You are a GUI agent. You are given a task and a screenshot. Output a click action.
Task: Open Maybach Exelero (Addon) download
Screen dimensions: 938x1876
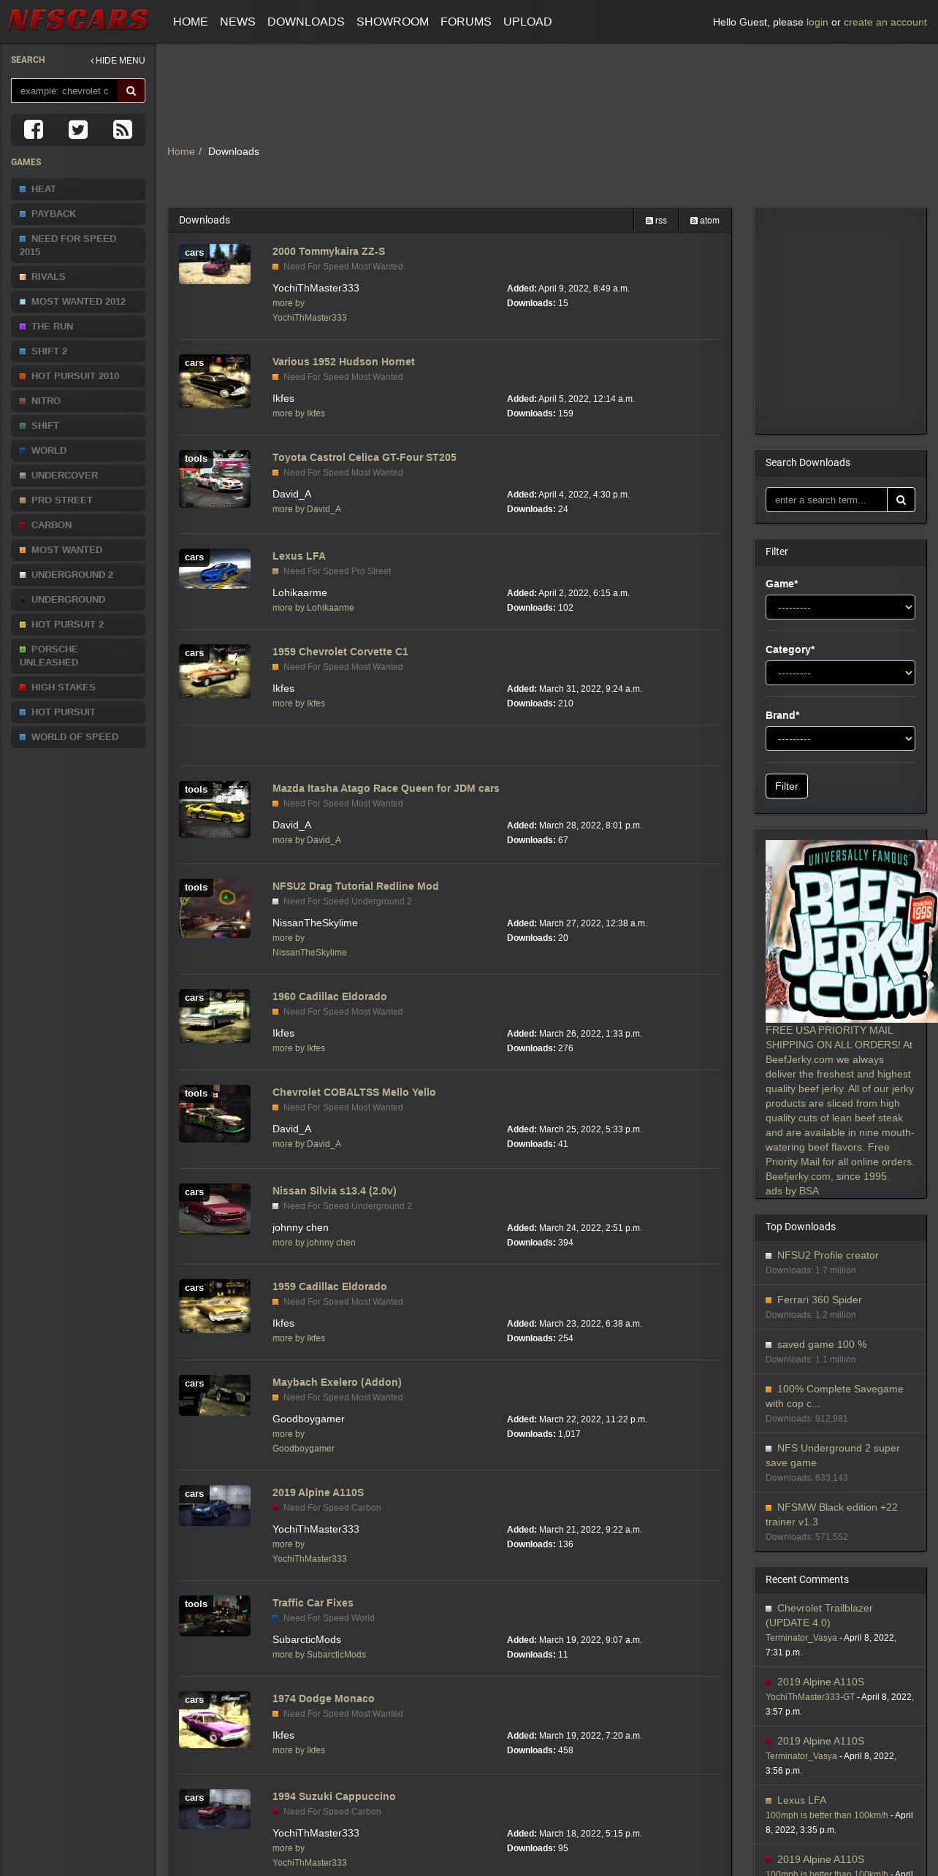pyautogui.click(x=337, y=1382)
